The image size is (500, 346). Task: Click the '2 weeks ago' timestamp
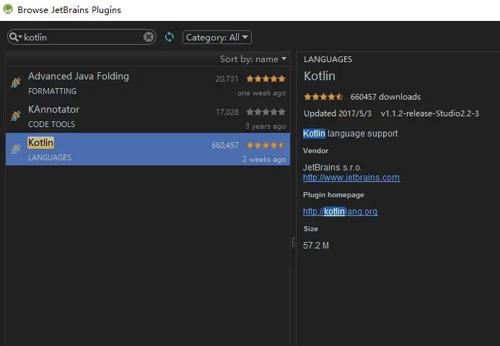coord(264,159)
